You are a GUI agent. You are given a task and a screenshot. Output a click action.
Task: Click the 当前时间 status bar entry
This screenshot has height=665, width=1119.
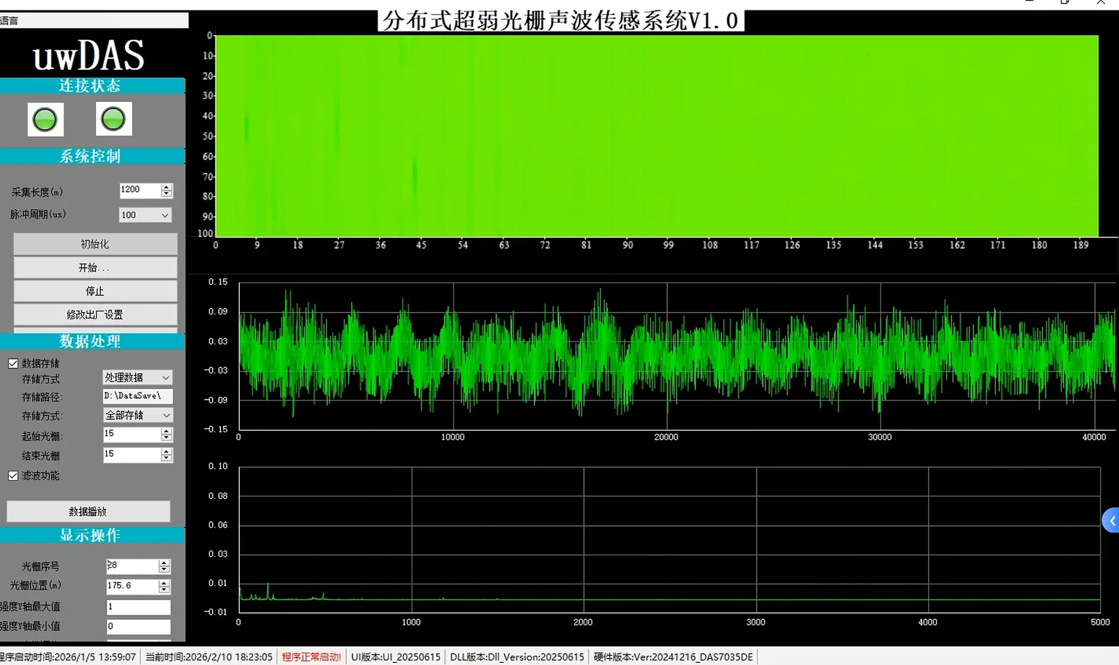(x=208, y=657)
